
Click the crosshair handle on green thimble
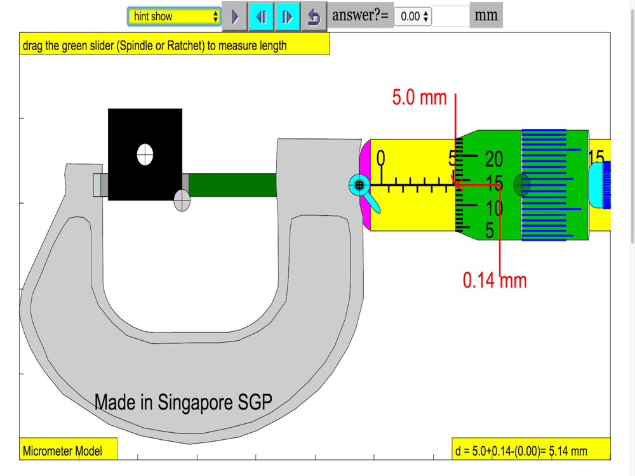[521, 185]
